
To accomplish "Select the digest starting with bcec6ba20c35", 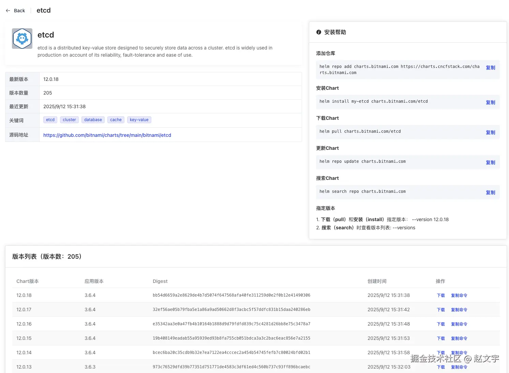I will coord(231,353).
